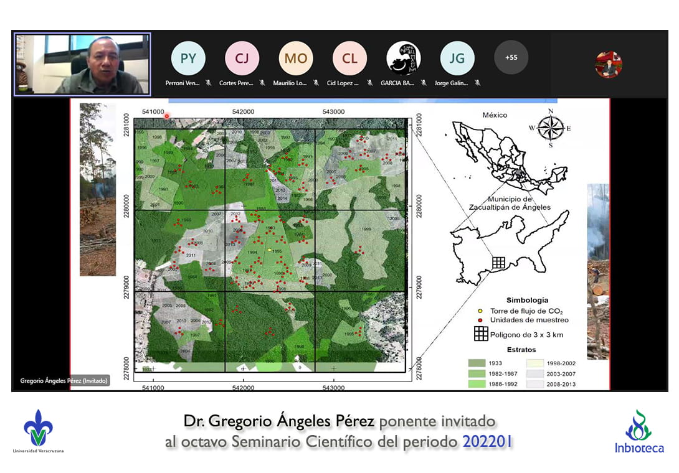Click the Inbioteca logo
This screenshot has width=679, height=473.
coord(639,431)
